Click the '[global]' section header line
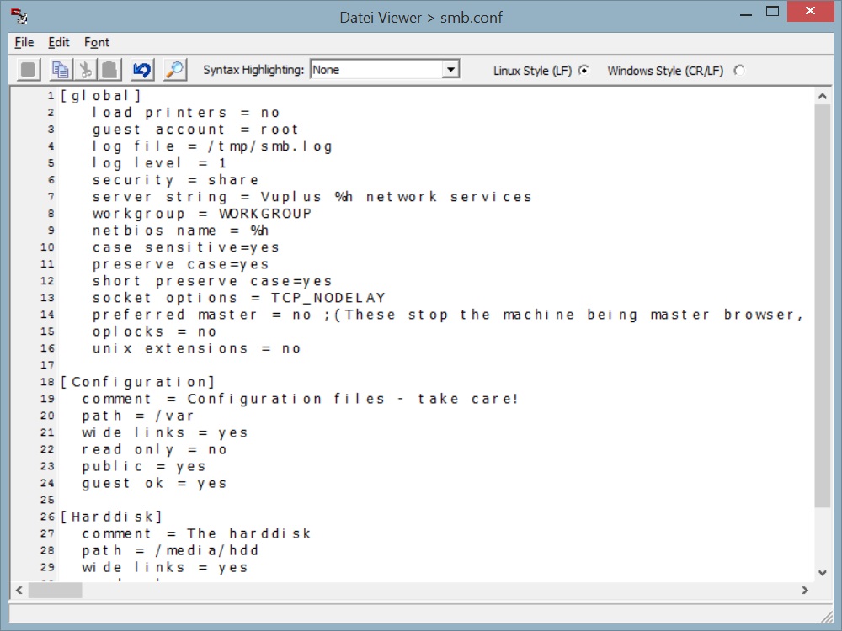The width and height of the screenshot is (842, 631). tap(100, 96)
